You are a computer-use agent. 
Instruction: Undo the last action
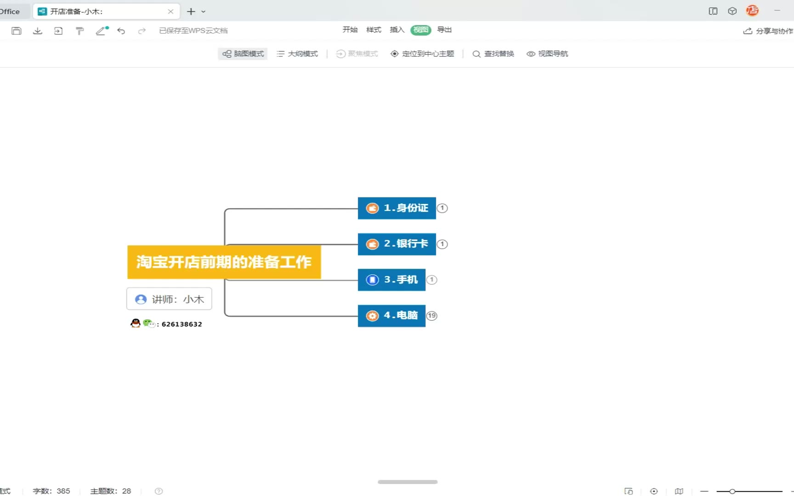tap(121, 31)
